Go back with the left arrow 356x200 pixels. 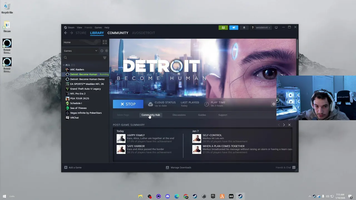pos(66,33)
